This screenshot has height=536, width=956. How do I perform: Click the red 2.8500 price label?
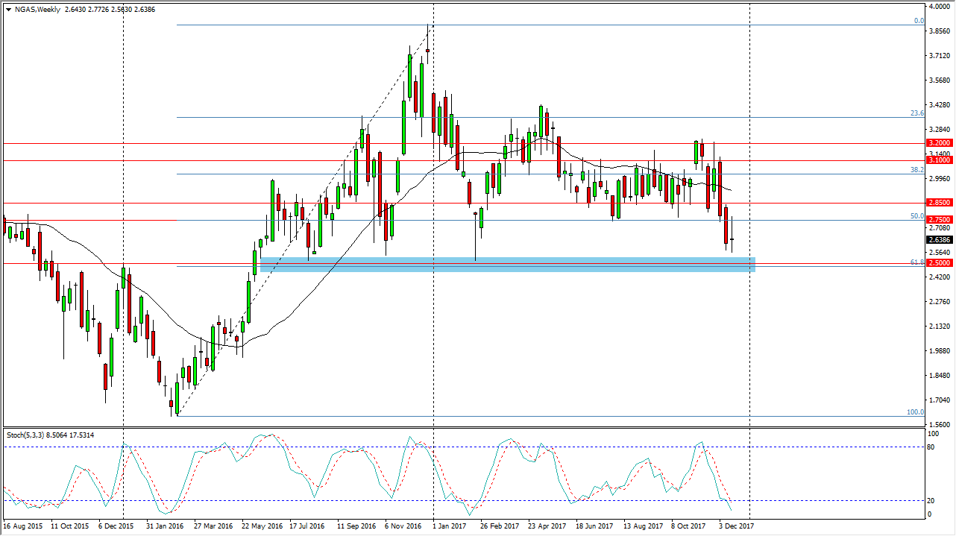(938, 203)
